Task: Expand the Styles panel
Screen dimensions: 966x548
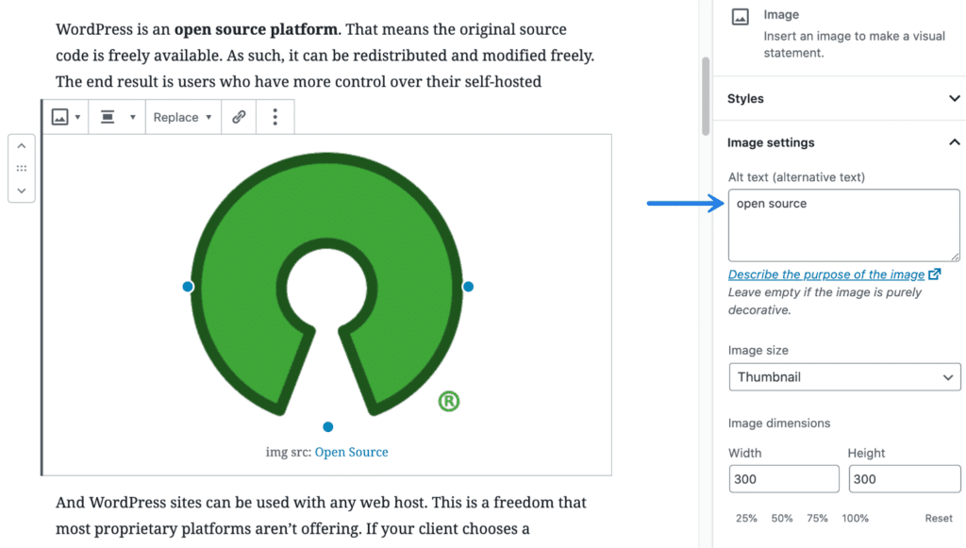Action: click(x=842, y=98)
